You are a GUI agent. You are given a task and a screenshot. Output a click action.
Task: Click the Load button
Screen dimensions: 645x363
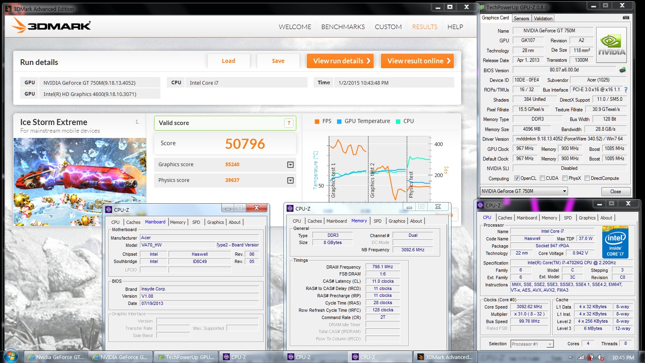point(229,61)
